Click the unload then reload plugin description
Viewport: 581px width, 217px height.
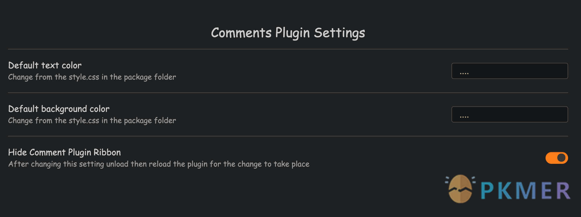159,164
